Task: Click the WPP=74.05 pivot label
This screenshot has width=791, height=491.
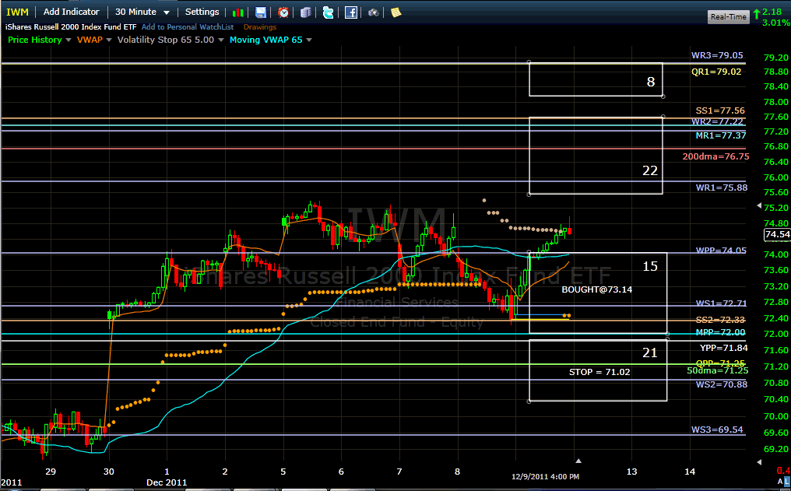Action: click(x=721, y=251)
